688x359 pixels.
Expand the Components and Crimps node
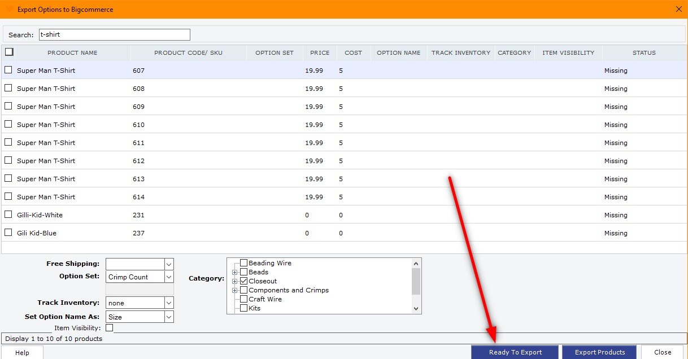(x=234, y=290)
